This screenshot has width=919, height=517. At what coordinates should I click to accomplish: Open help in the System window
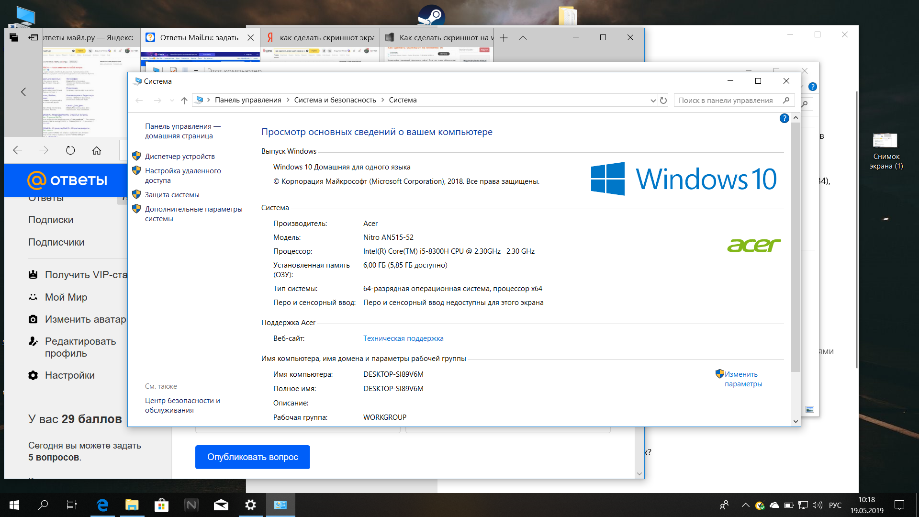click(x=784, y=118)
